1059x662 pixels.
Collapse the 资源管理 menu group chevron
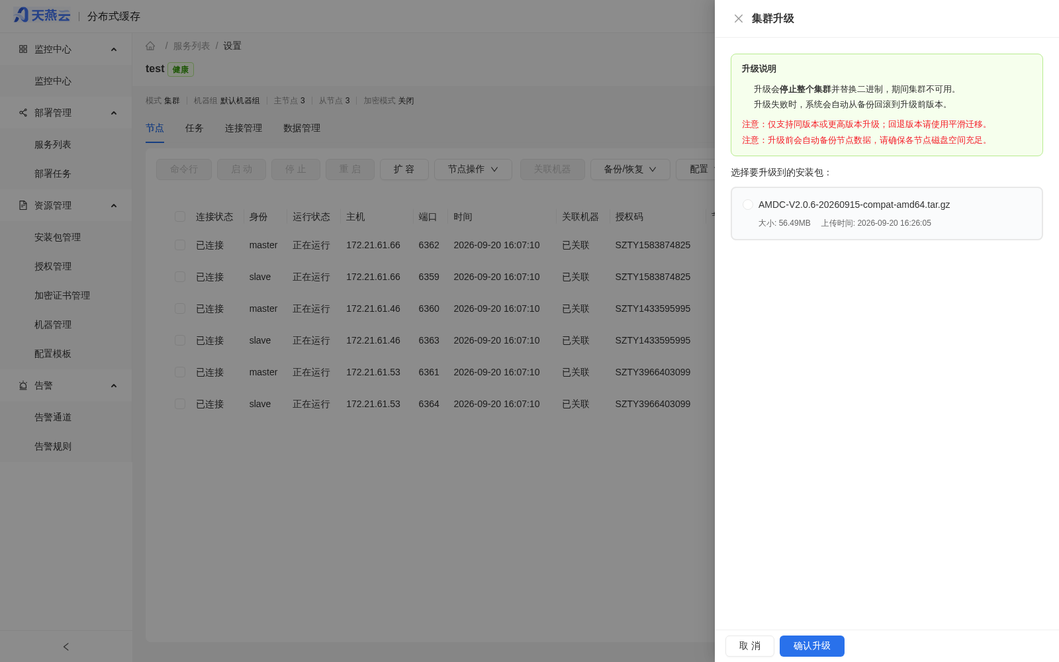coord(114,206)
